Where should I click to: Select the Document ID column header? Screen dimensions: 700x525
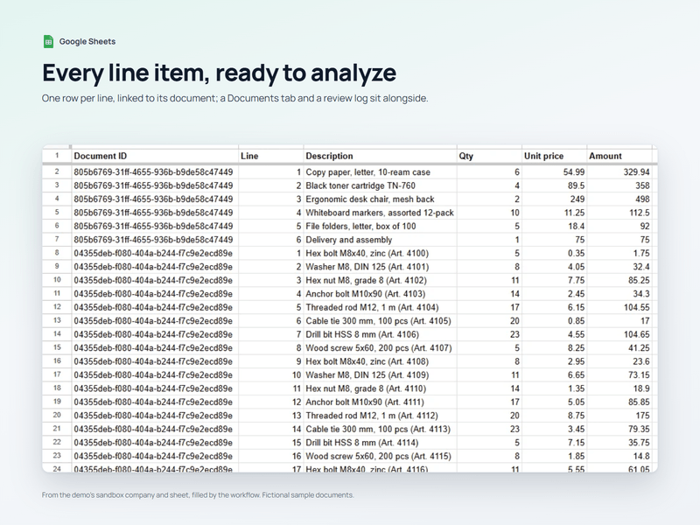pyautogui.click(x=155, y=156)
